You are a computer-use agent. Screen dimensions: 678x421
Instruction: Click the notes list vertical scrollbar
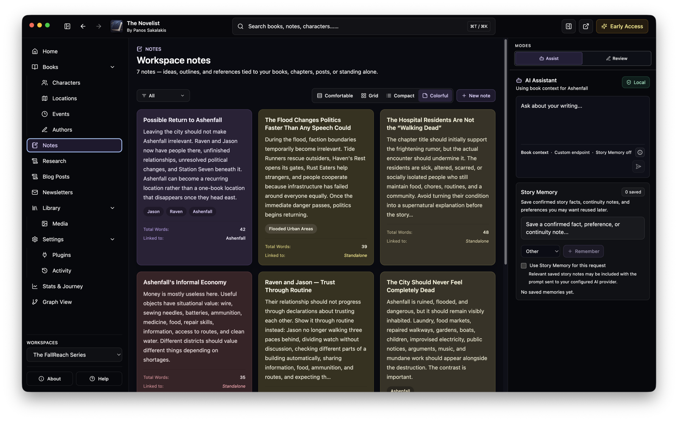[505, 152]
